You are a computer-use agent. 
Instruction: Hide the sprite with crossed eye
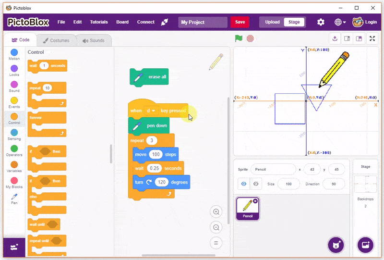click(256, 184)
